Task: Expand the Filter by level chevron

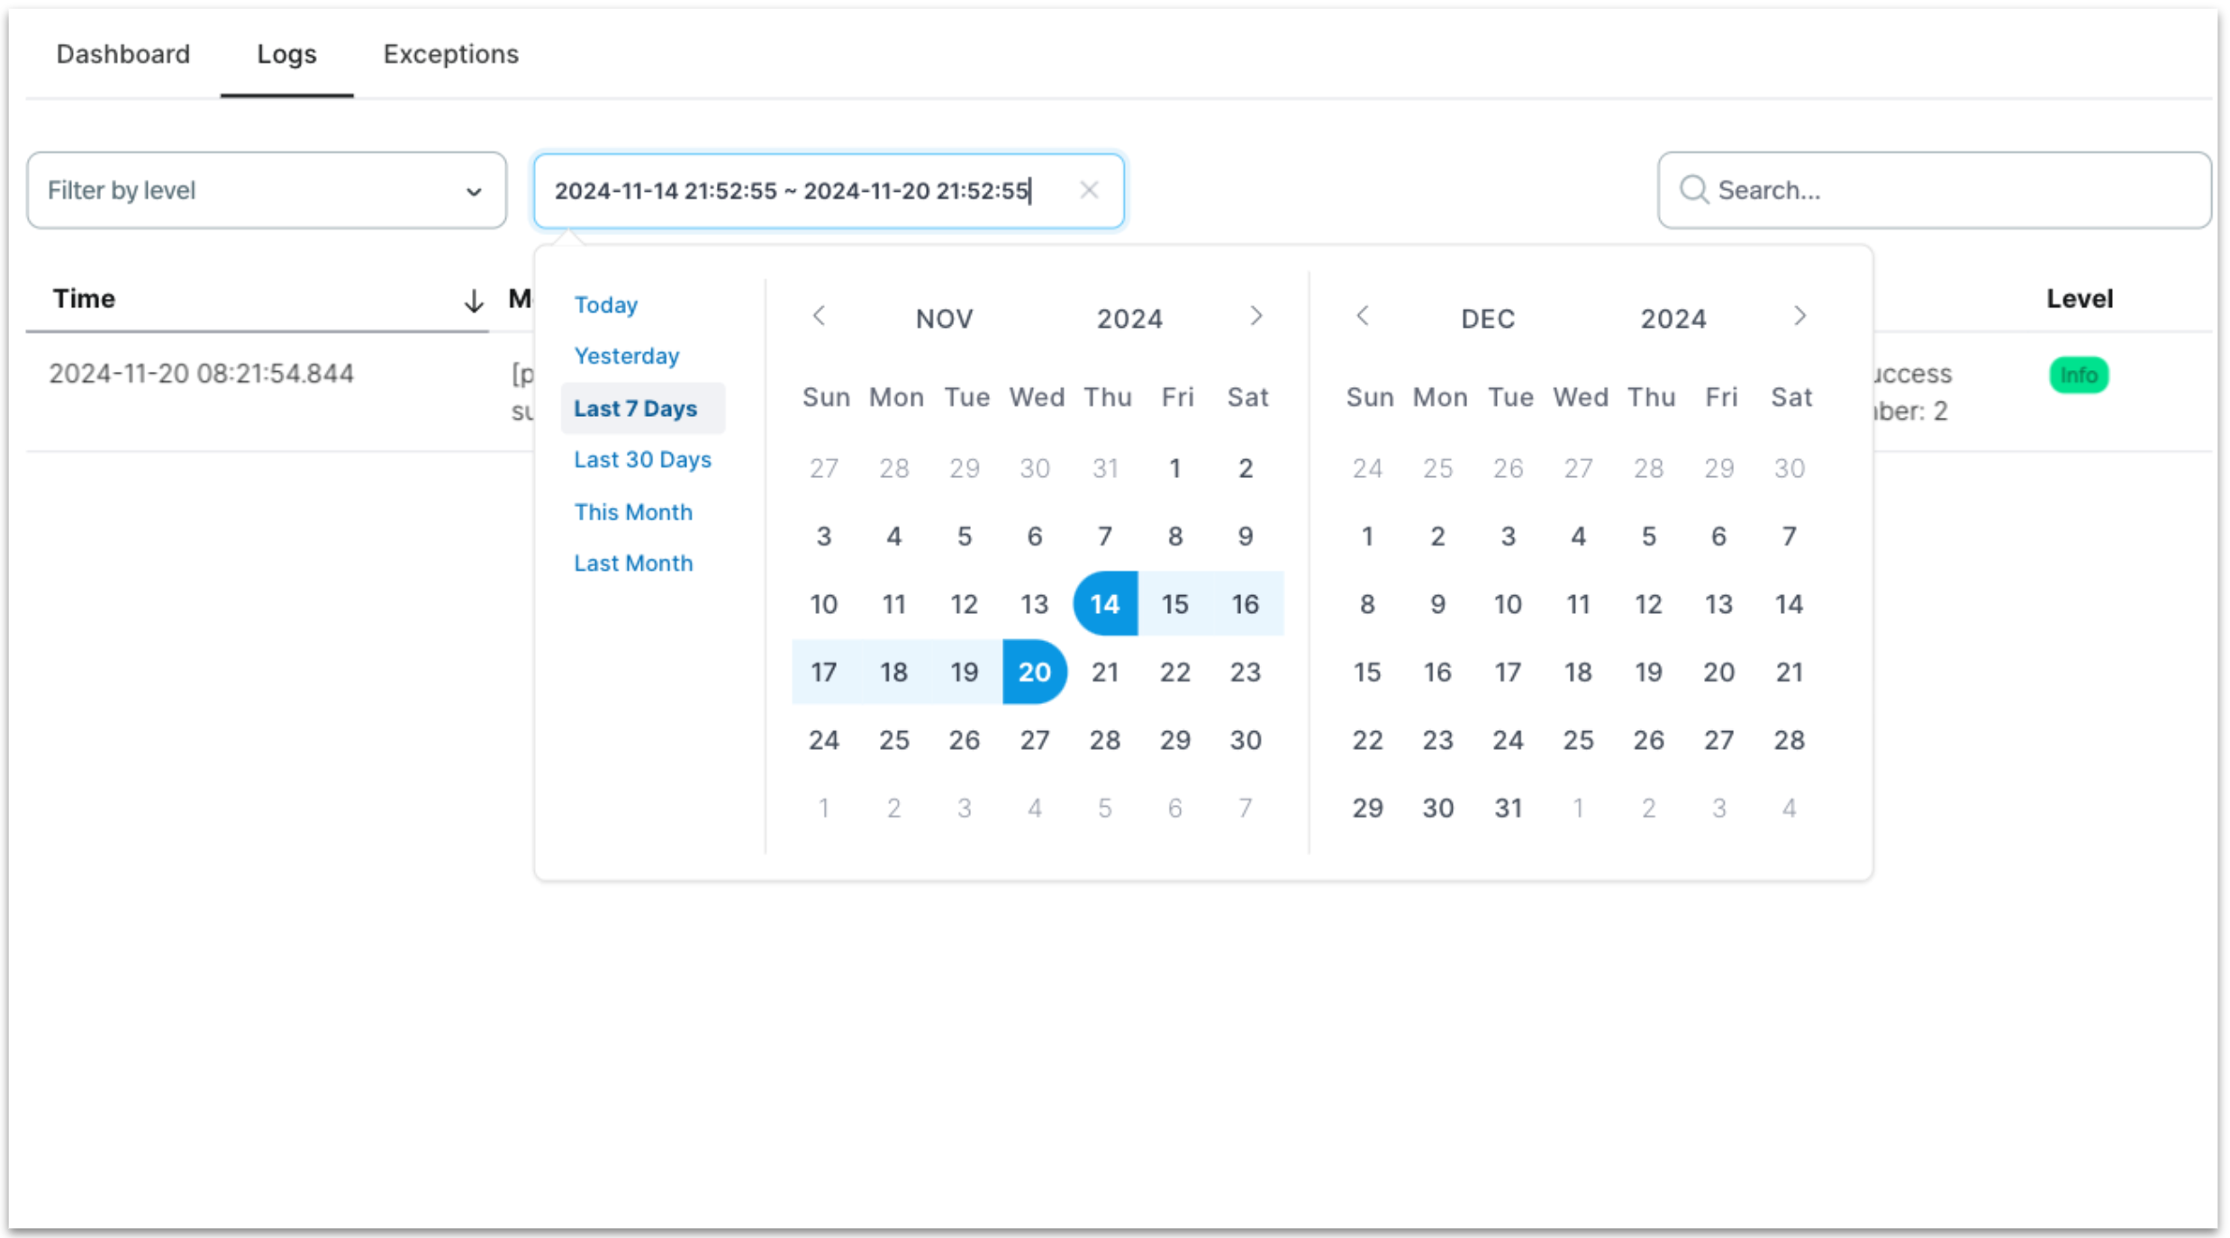Action: coord(475,190)
